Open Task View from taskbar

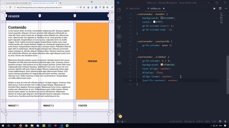(x=14, y=126)
